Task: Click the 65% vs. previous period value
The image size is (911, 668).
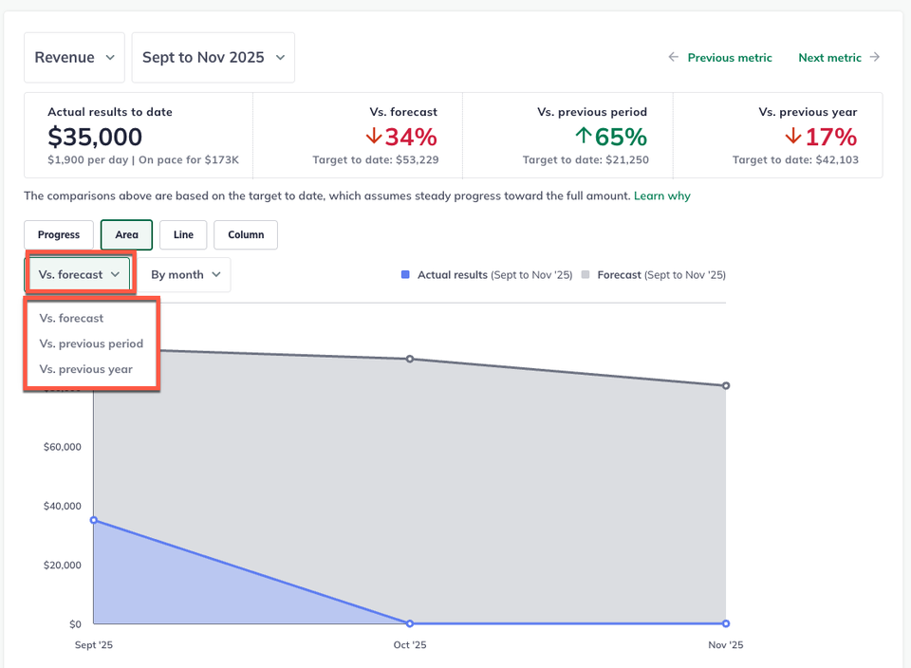Action: click(x=621, y=138)
